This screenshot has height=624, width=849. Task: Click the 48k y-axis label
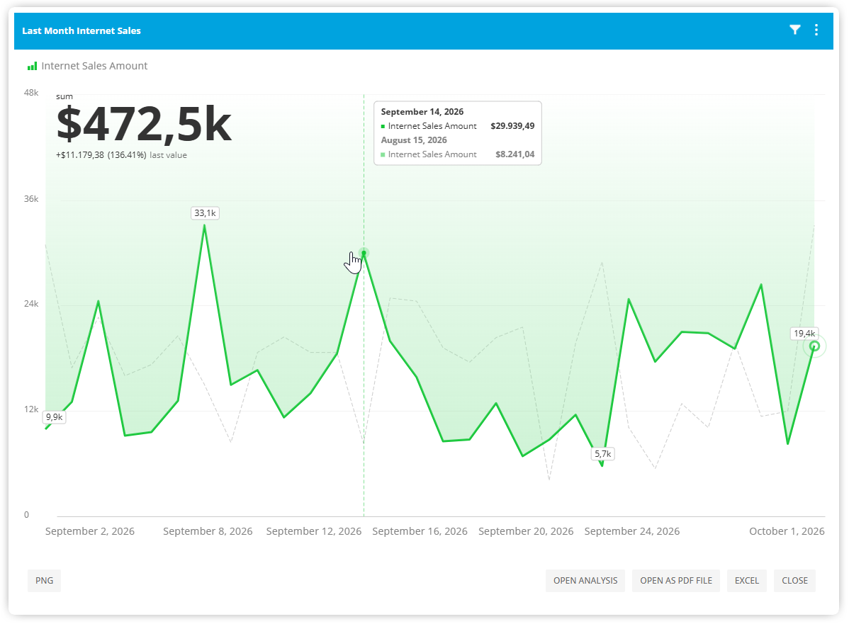coord(31,93)
